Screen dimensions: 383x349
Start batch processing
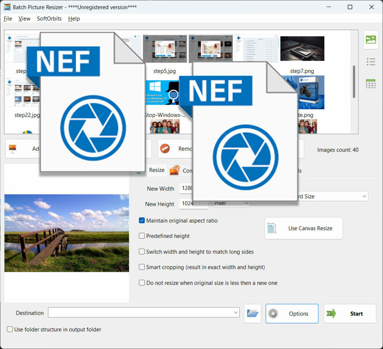pyautogui.click(x=350, y=313)
